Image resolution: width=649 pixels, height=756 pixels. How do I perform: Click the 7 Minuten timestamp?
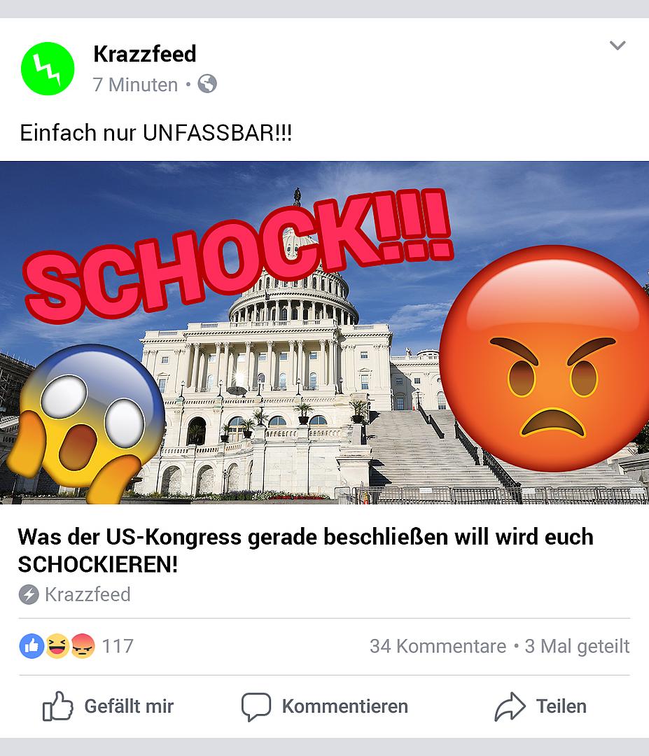click(136, 85)
